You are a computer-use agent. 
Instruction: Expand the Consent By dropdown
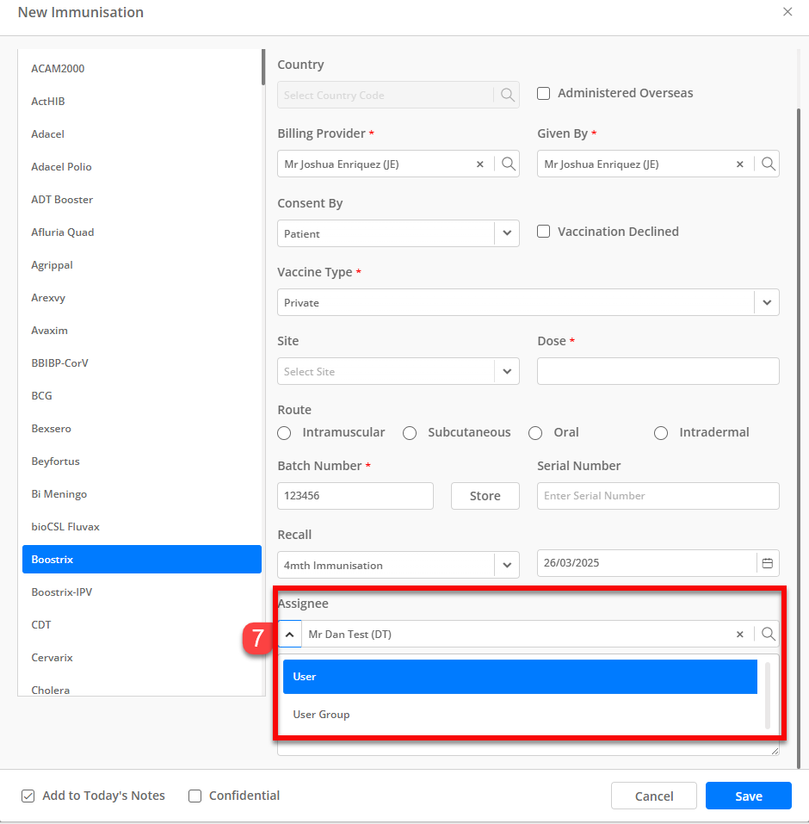pos(507,232)
